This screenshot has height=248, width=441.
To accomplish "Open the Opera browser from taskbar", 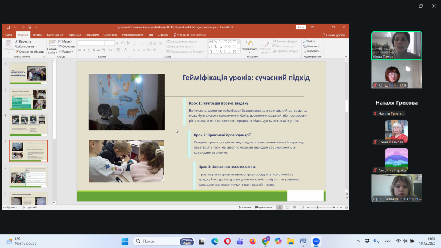I will (227, 241).
